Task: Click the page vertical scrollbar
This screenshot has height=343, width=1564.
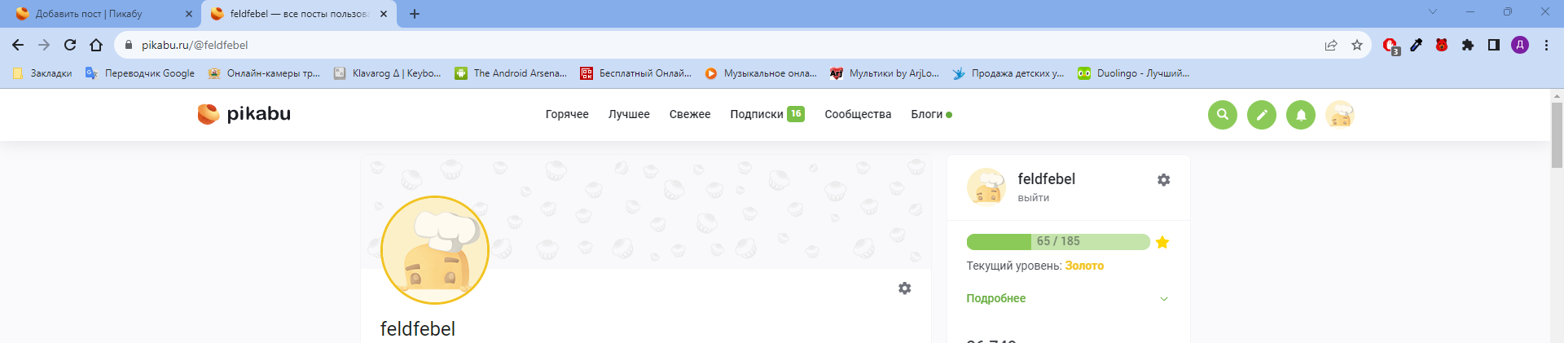Action: [1557, 135]
